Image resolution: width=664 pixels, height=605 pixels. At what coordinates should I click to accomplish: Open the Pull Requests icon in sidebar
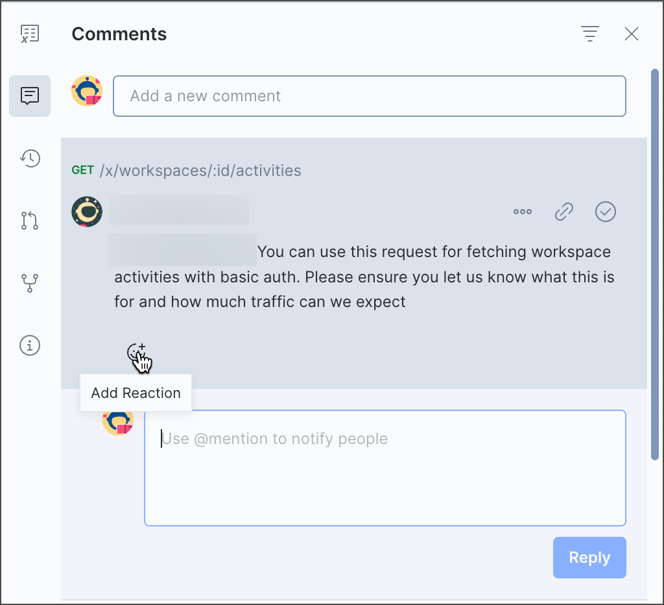click(x=30, y=221)
